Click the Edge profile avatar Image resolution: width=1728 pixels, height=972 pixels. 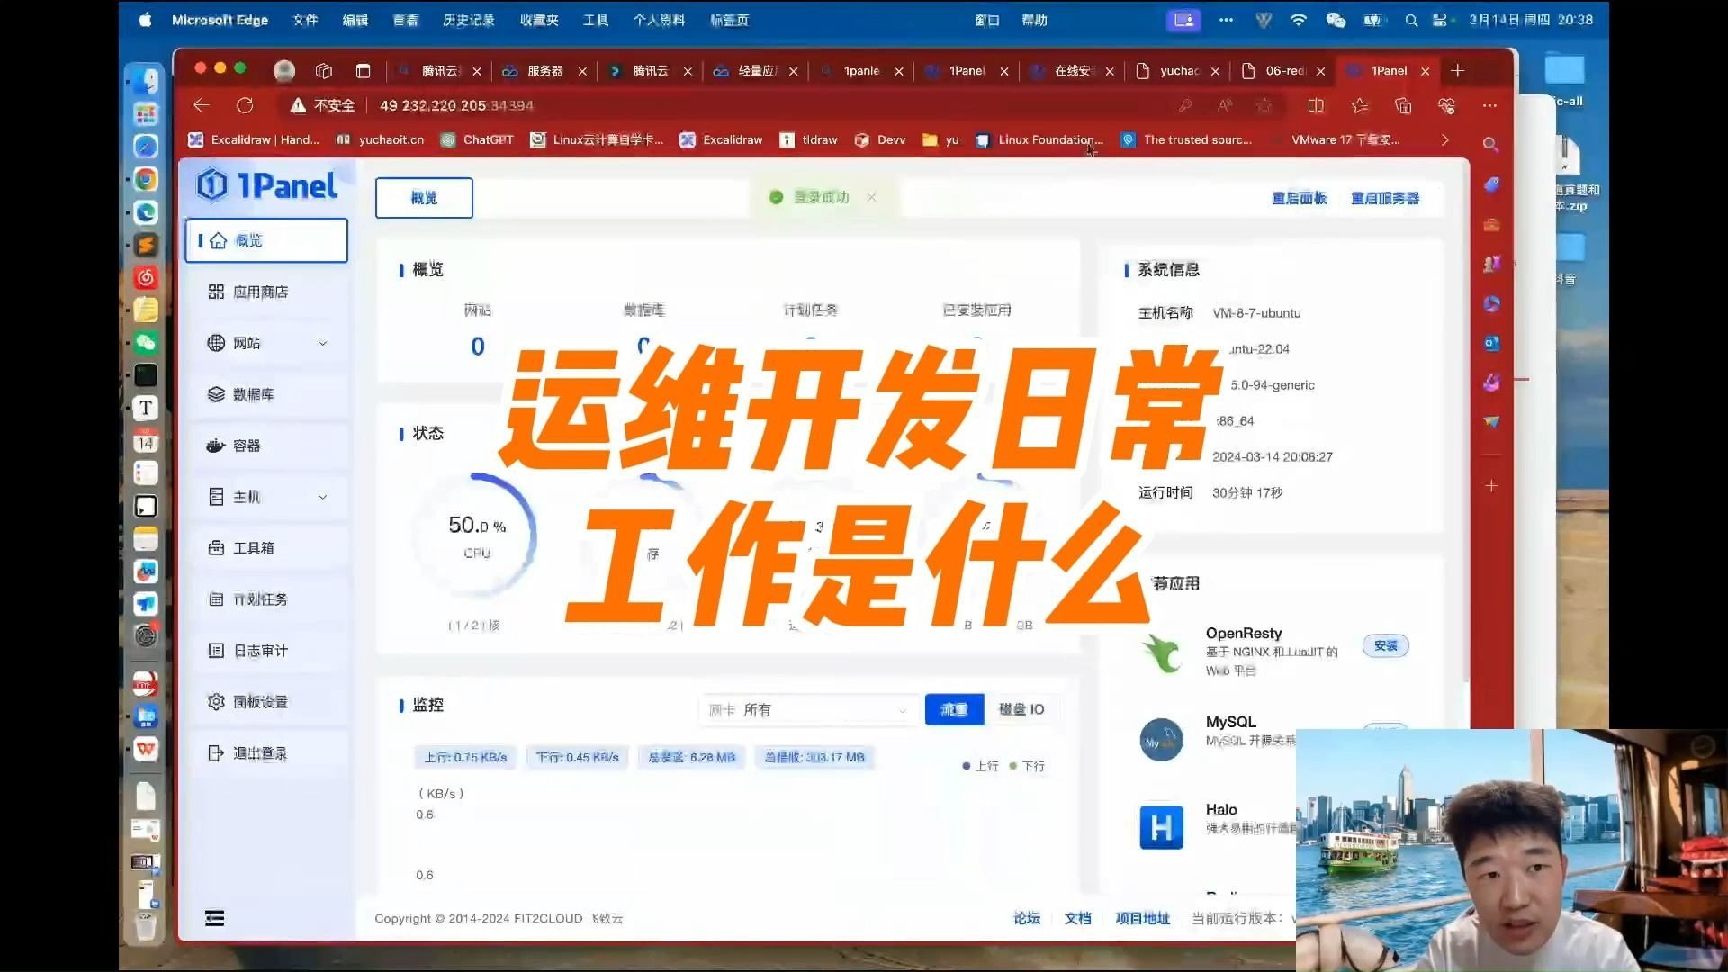[284, 70]
